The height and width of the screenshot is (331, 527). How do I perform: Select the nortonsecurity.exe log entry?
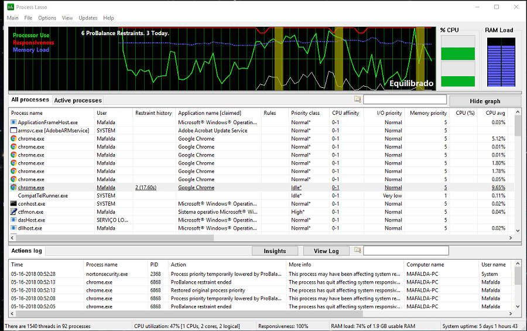pyautogui.click(x=262, y=274)
